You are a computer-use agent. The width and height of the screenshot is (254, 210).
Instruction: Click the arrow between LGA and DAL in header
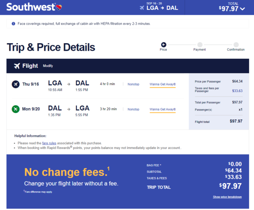click(x=162, y=8)
